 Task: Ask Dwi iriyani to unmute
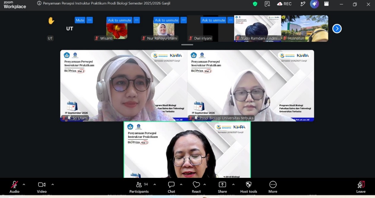point(213,20)
